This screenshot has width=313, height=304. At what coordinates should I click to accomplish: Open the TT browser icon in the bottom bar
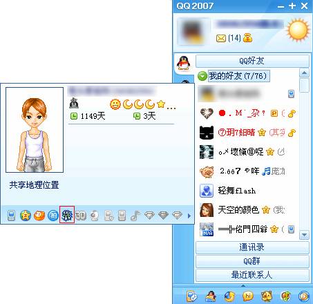(229, 296)
